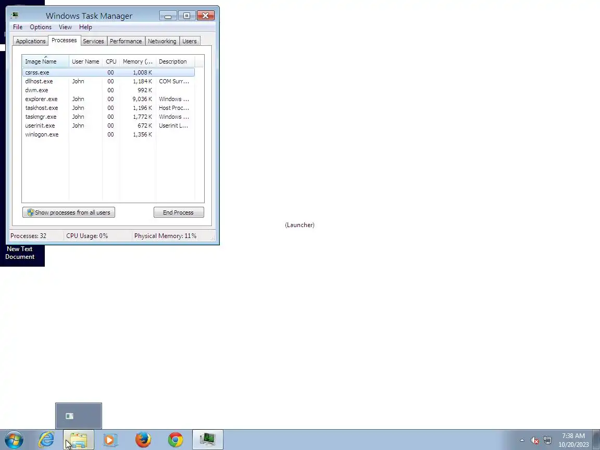Switch to the Users tab

[190, 41]
